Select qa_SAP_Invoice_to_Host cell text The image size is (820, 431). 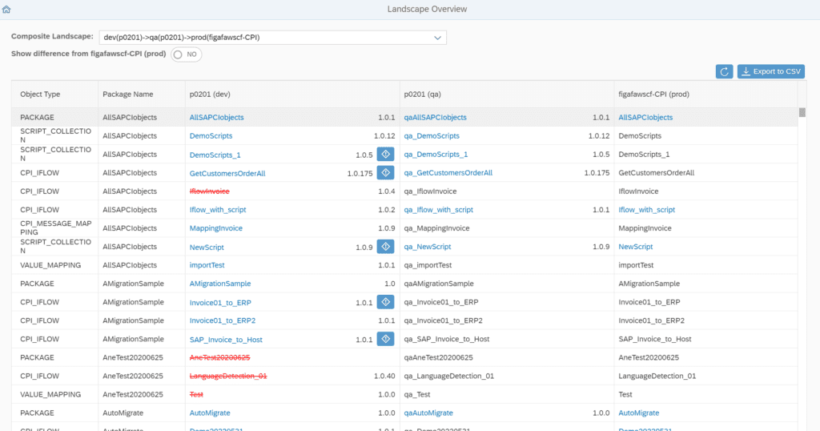pos(447,339)
